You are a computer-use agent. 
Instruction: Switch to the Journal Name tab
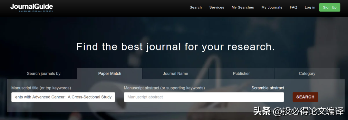pos(175,73)
